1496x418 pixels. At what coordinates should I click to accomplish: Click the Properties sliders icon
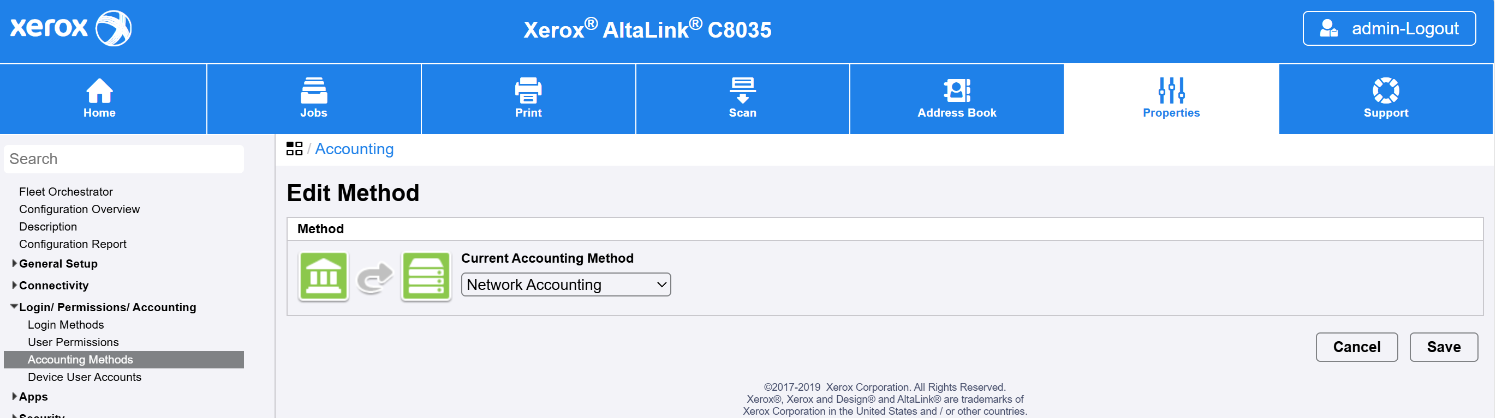click(x=1171, y=90)
